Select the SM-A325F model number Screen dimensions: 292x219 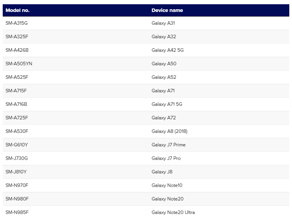tap(17, 37)
